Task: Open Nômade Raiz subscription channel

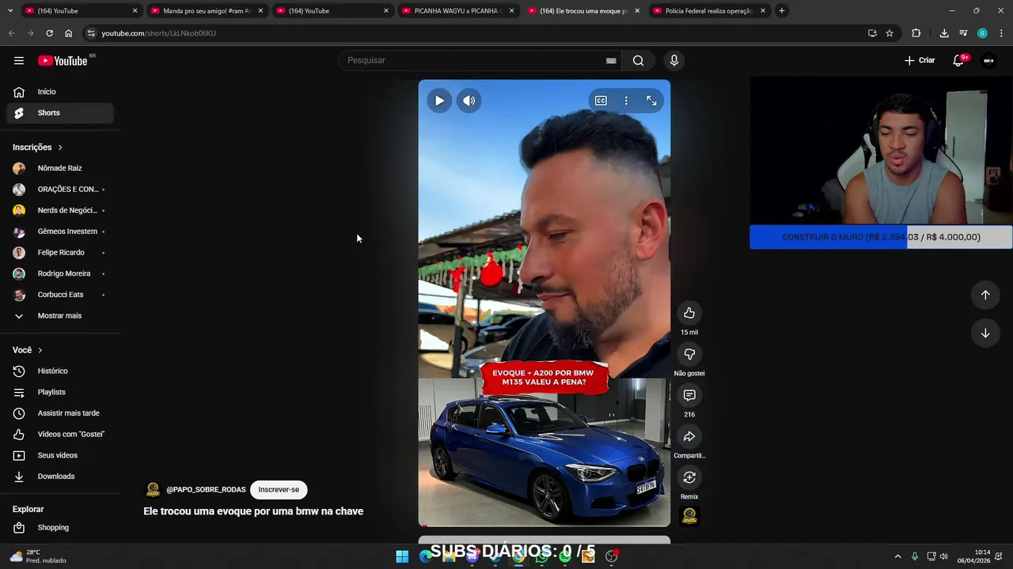Action: click(60, 168)
